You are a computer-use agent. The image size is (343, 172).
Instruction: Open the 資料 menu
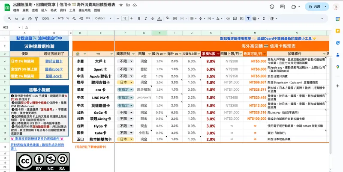pos(63,10)
